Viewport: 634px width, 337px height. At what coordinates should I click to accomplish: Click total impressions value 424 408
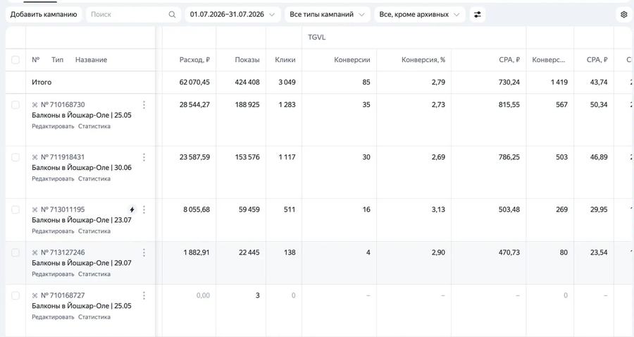pyautogui.click(x=247, y=82)
